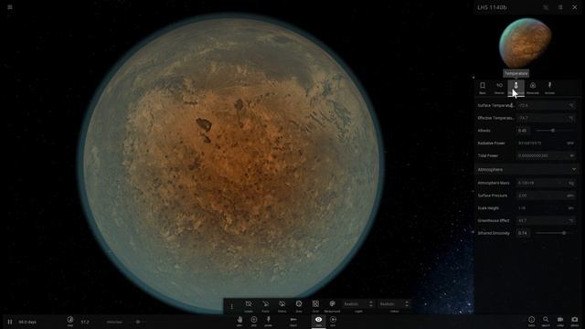The height and width of the screenshot is (329, 585).
Task: Open the hamburger main menu
Action: pos(10,7)
